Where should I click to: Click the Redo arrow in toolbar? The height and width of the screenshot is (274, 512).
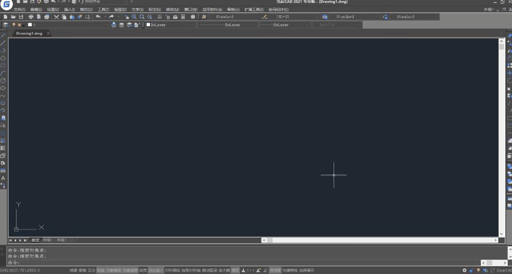pyautogui.click(x=111, y=16)
